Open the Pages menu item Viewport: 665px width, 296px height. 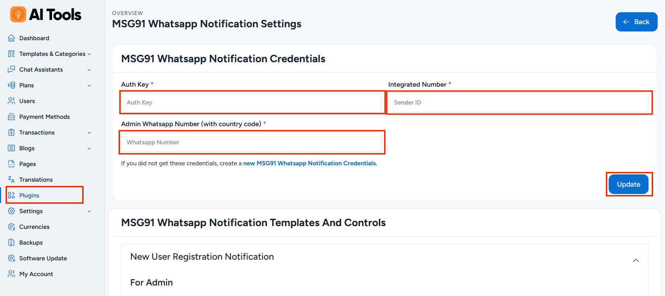pos(28,164)
